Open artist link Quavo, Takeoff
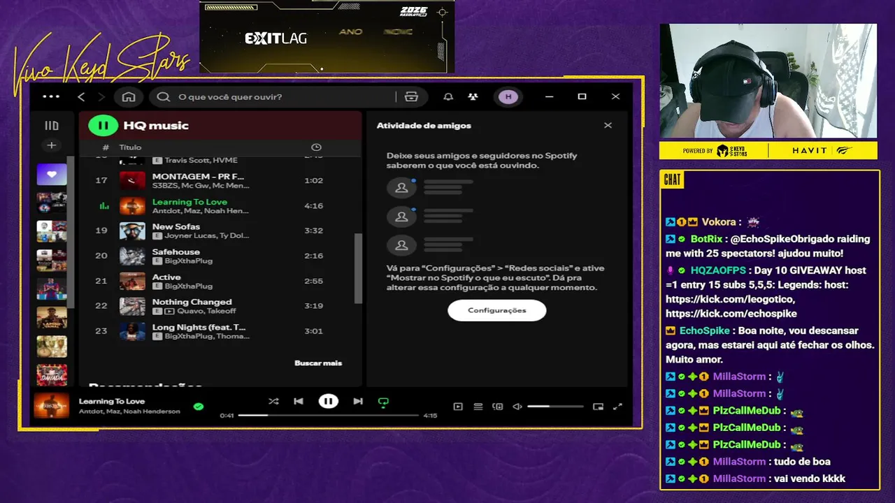This screenshot has width=895, height=503. pyautogui.click(x=207, y=312)
